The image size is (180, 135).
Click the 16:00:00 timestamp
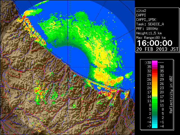pyautogui.click(x=155, y=43)
